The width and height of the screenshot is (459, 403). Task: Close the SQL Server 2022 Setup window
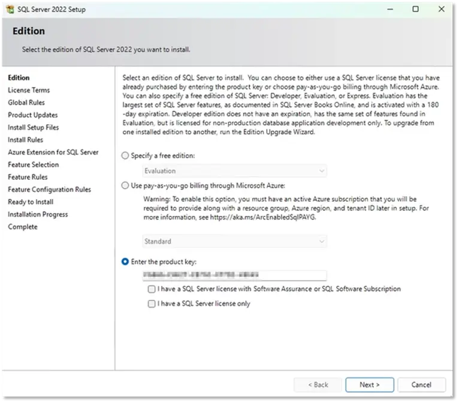(441, 9)
